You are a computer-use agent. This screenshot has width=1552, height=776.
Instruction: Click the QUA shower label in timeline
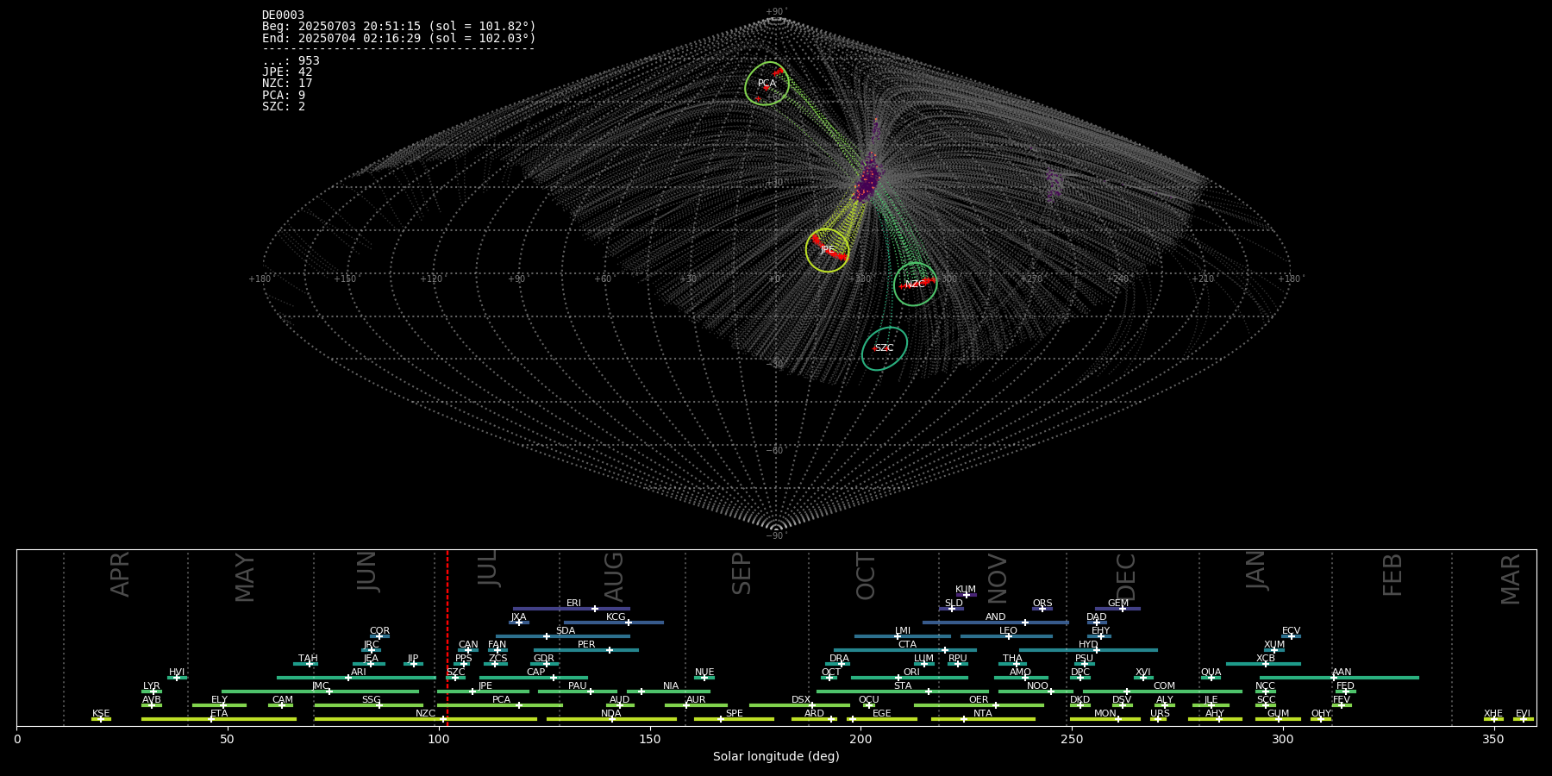pos(1211,672)
